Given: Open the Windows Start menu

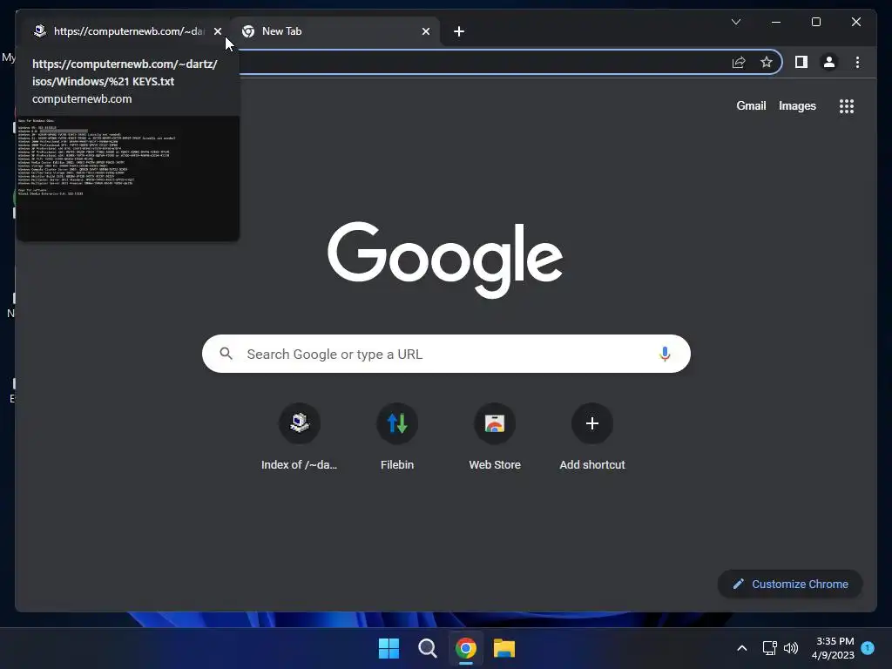Looking at the screenshot, I should click(x=389, y=648).
